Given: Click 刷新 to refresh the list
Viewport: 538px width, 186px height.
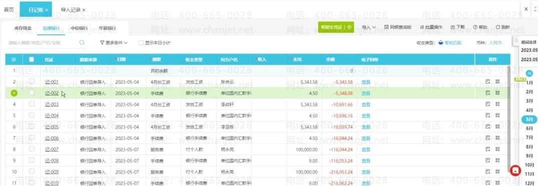Looking at the screenshot, I should tap(503, 27).
